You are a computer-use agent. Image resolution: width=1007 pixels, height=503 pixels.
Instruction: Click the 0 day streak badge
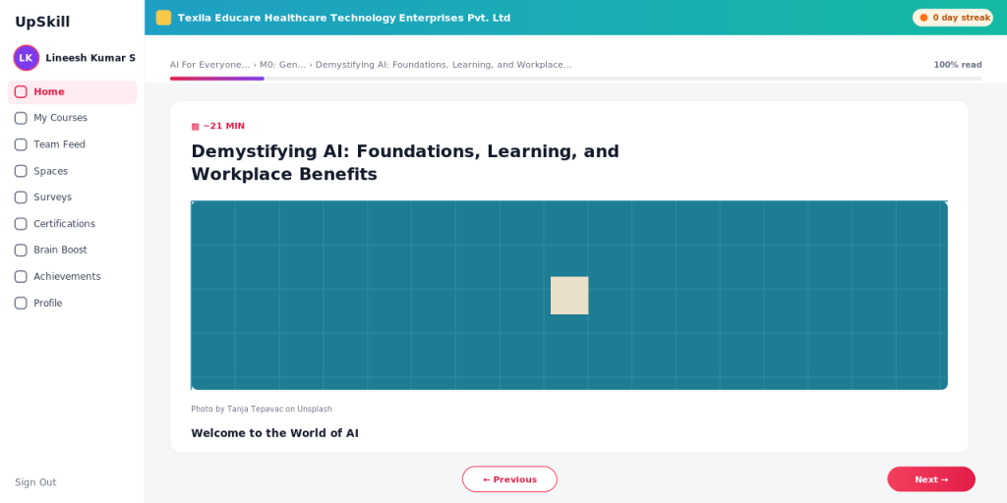coord(953,18)
